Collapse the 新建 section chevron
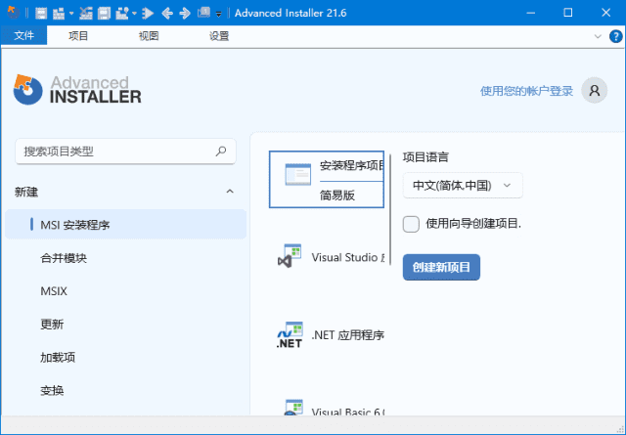626x435 pixels. click(230, 192)
